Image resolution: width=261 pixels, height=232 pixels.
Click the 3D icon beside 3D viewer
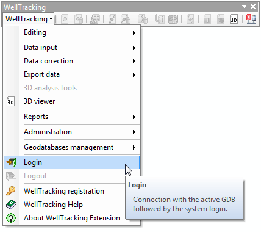click(10, 101)
